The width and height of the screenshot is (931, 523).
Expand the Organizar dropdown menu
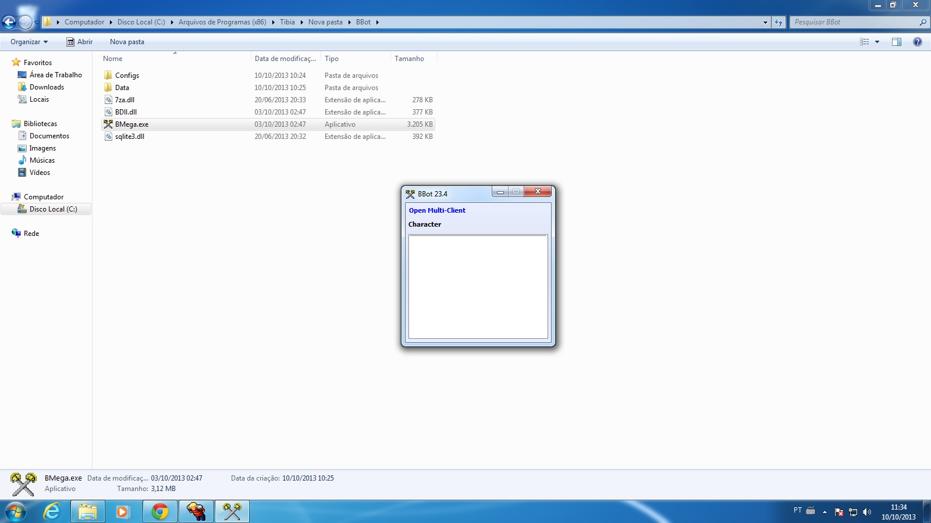[x=29, y=42]
